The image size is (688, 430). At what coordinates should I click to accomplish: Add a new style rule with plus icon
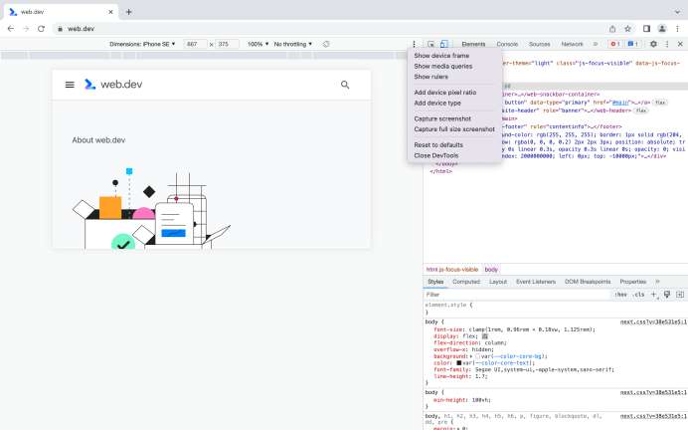click(x=653, y=295)
